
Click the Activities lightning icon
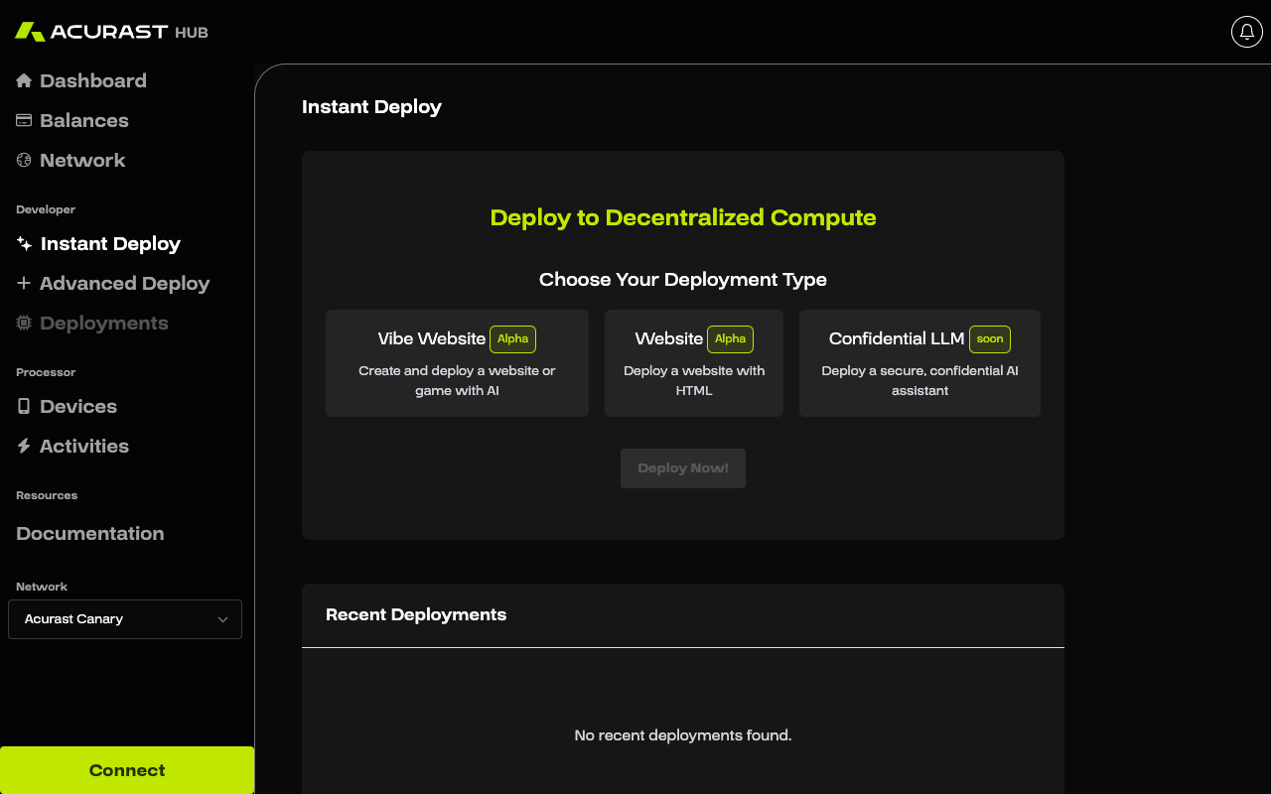[24, 446]
